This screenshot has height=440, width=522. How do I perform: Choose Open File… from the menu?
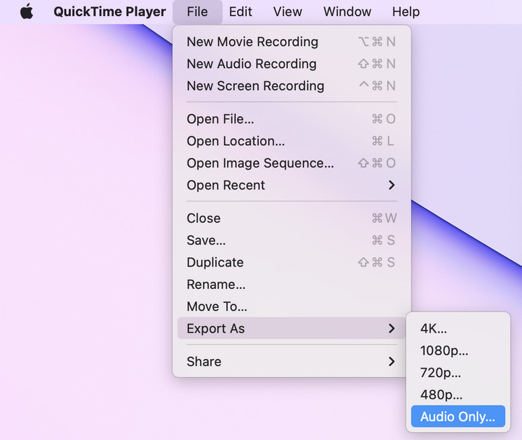click(291, 119)
